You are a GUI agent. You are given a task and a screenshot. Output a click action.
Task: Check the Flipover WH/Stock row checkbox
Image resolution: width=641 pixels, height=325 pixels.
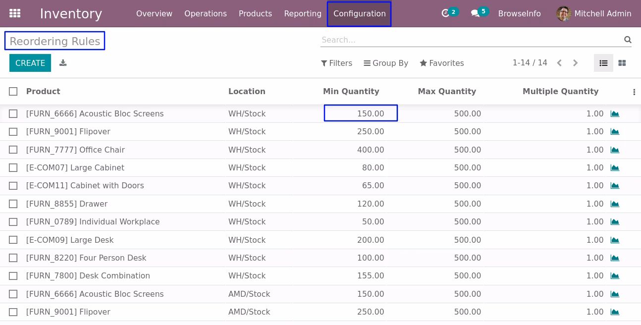coord(13,132)
